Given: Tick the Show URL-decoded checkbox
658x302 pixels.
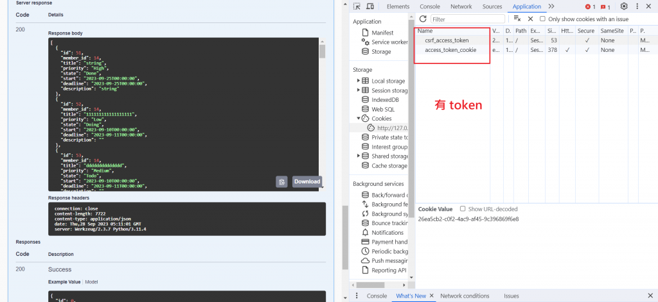Looking at the screenshot, I should pyautogui.click(x=463, y=208).
